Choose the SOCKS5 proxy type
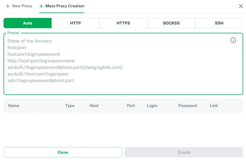Viewport: 246px width, 163px height. point(171,23)
